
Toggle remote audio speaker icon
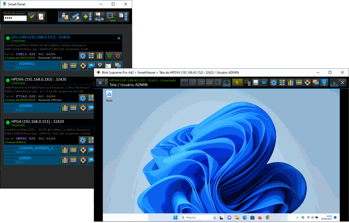click(x=264, y=82)
